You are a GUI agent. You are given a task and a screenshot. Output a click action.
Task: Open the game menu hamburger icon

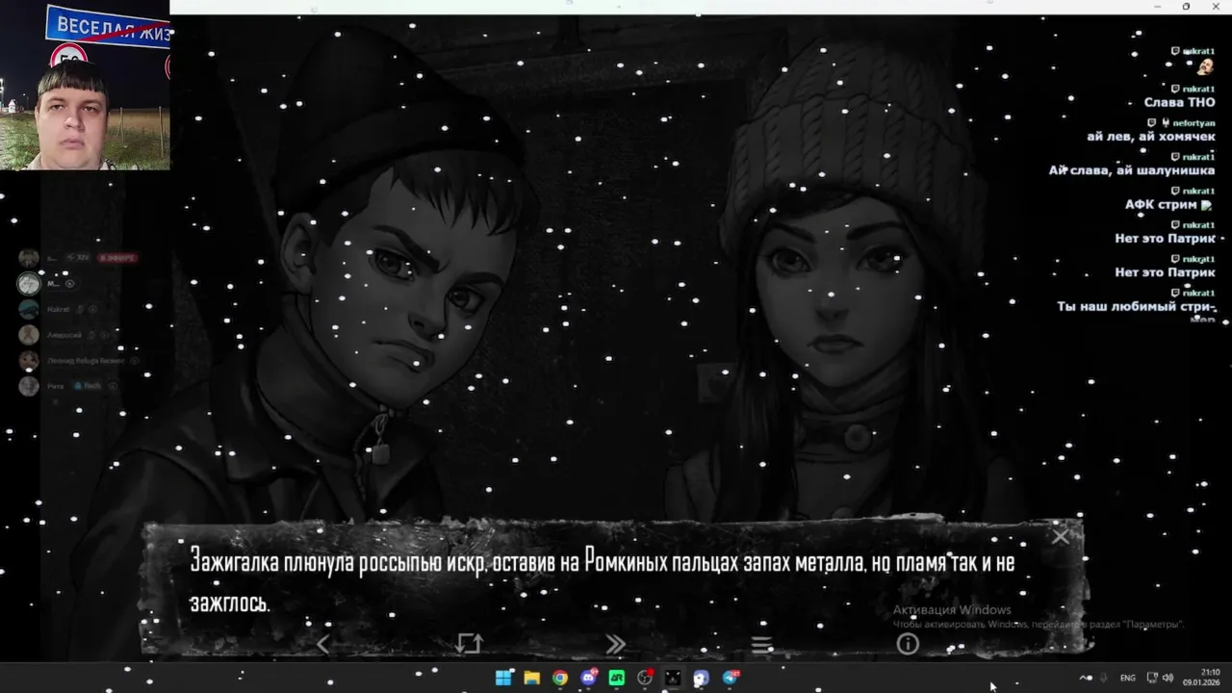pos(761,645)
